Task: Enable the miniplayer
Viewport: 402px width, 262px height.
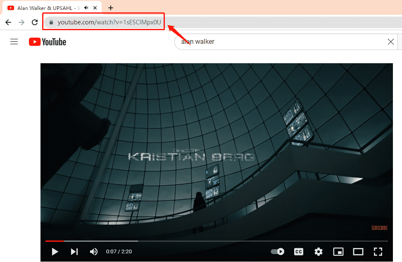Action: coord(338,251)
